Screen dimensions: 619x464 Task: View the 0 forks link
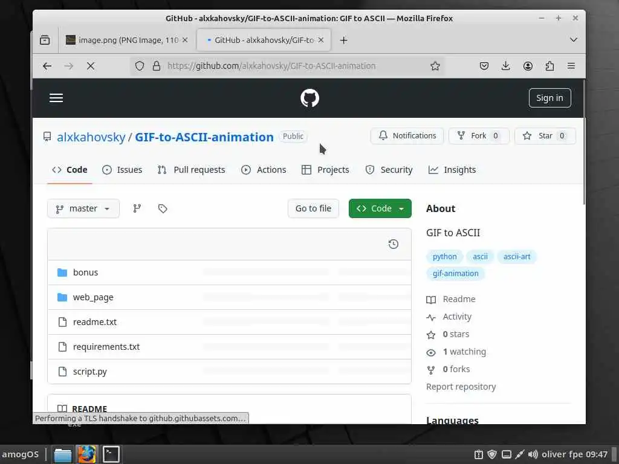[448, 369]
